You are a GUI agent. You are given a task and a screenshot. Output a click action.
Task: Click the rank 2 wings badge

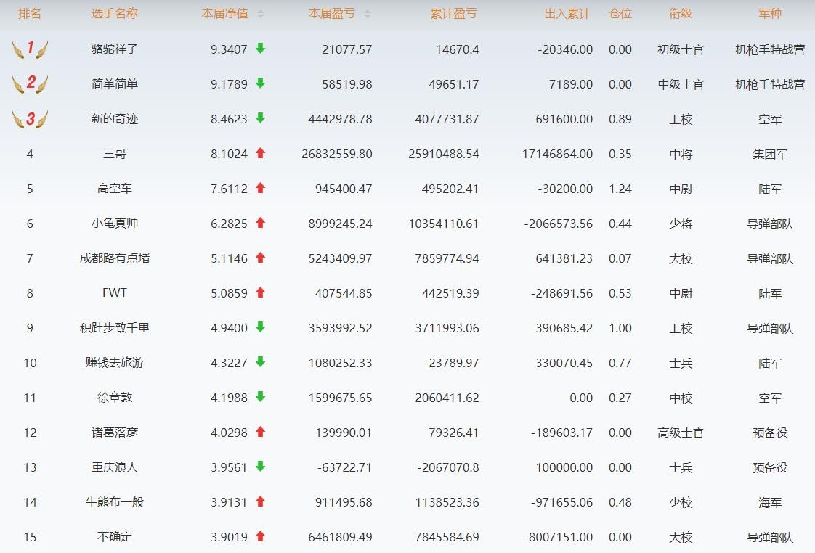pos(30,83)
